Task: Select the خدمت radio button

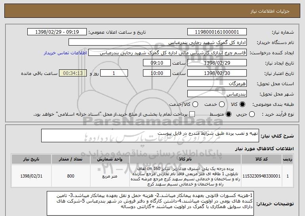Action: coord(222,104)
